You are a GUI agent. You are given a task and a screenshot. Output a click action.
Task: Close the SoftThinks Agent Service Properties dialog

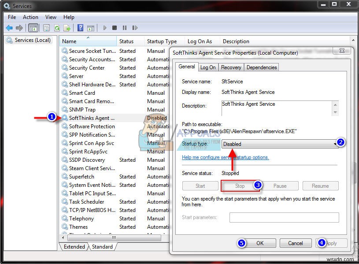click(x=341, y=51)
